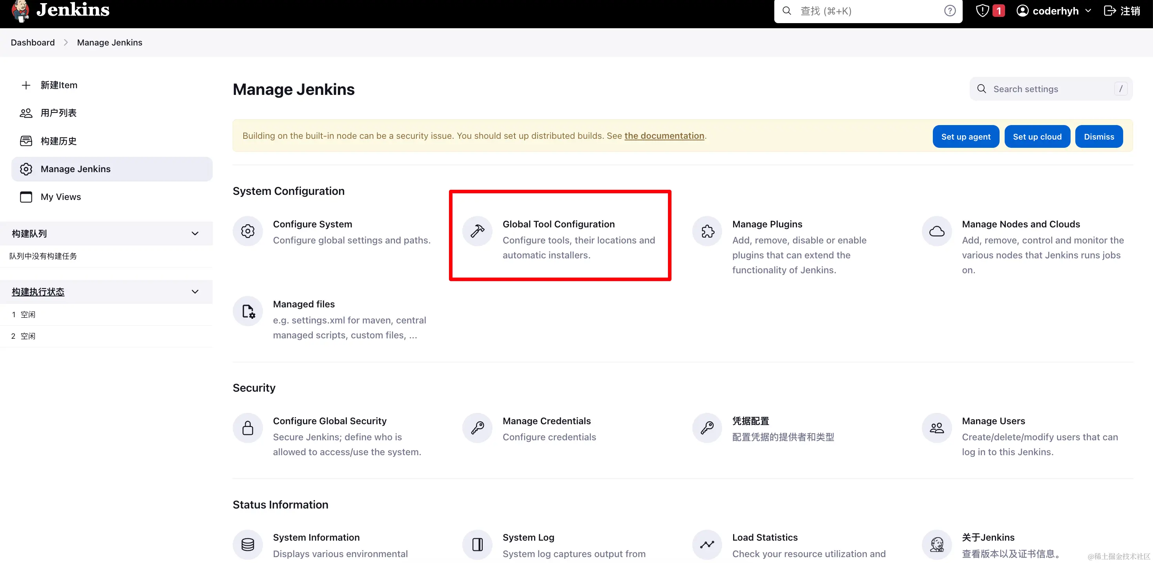Open Configure Global Security title
Image resolution: width=1153 pixels, height=563 pixels.
point(330,421)
